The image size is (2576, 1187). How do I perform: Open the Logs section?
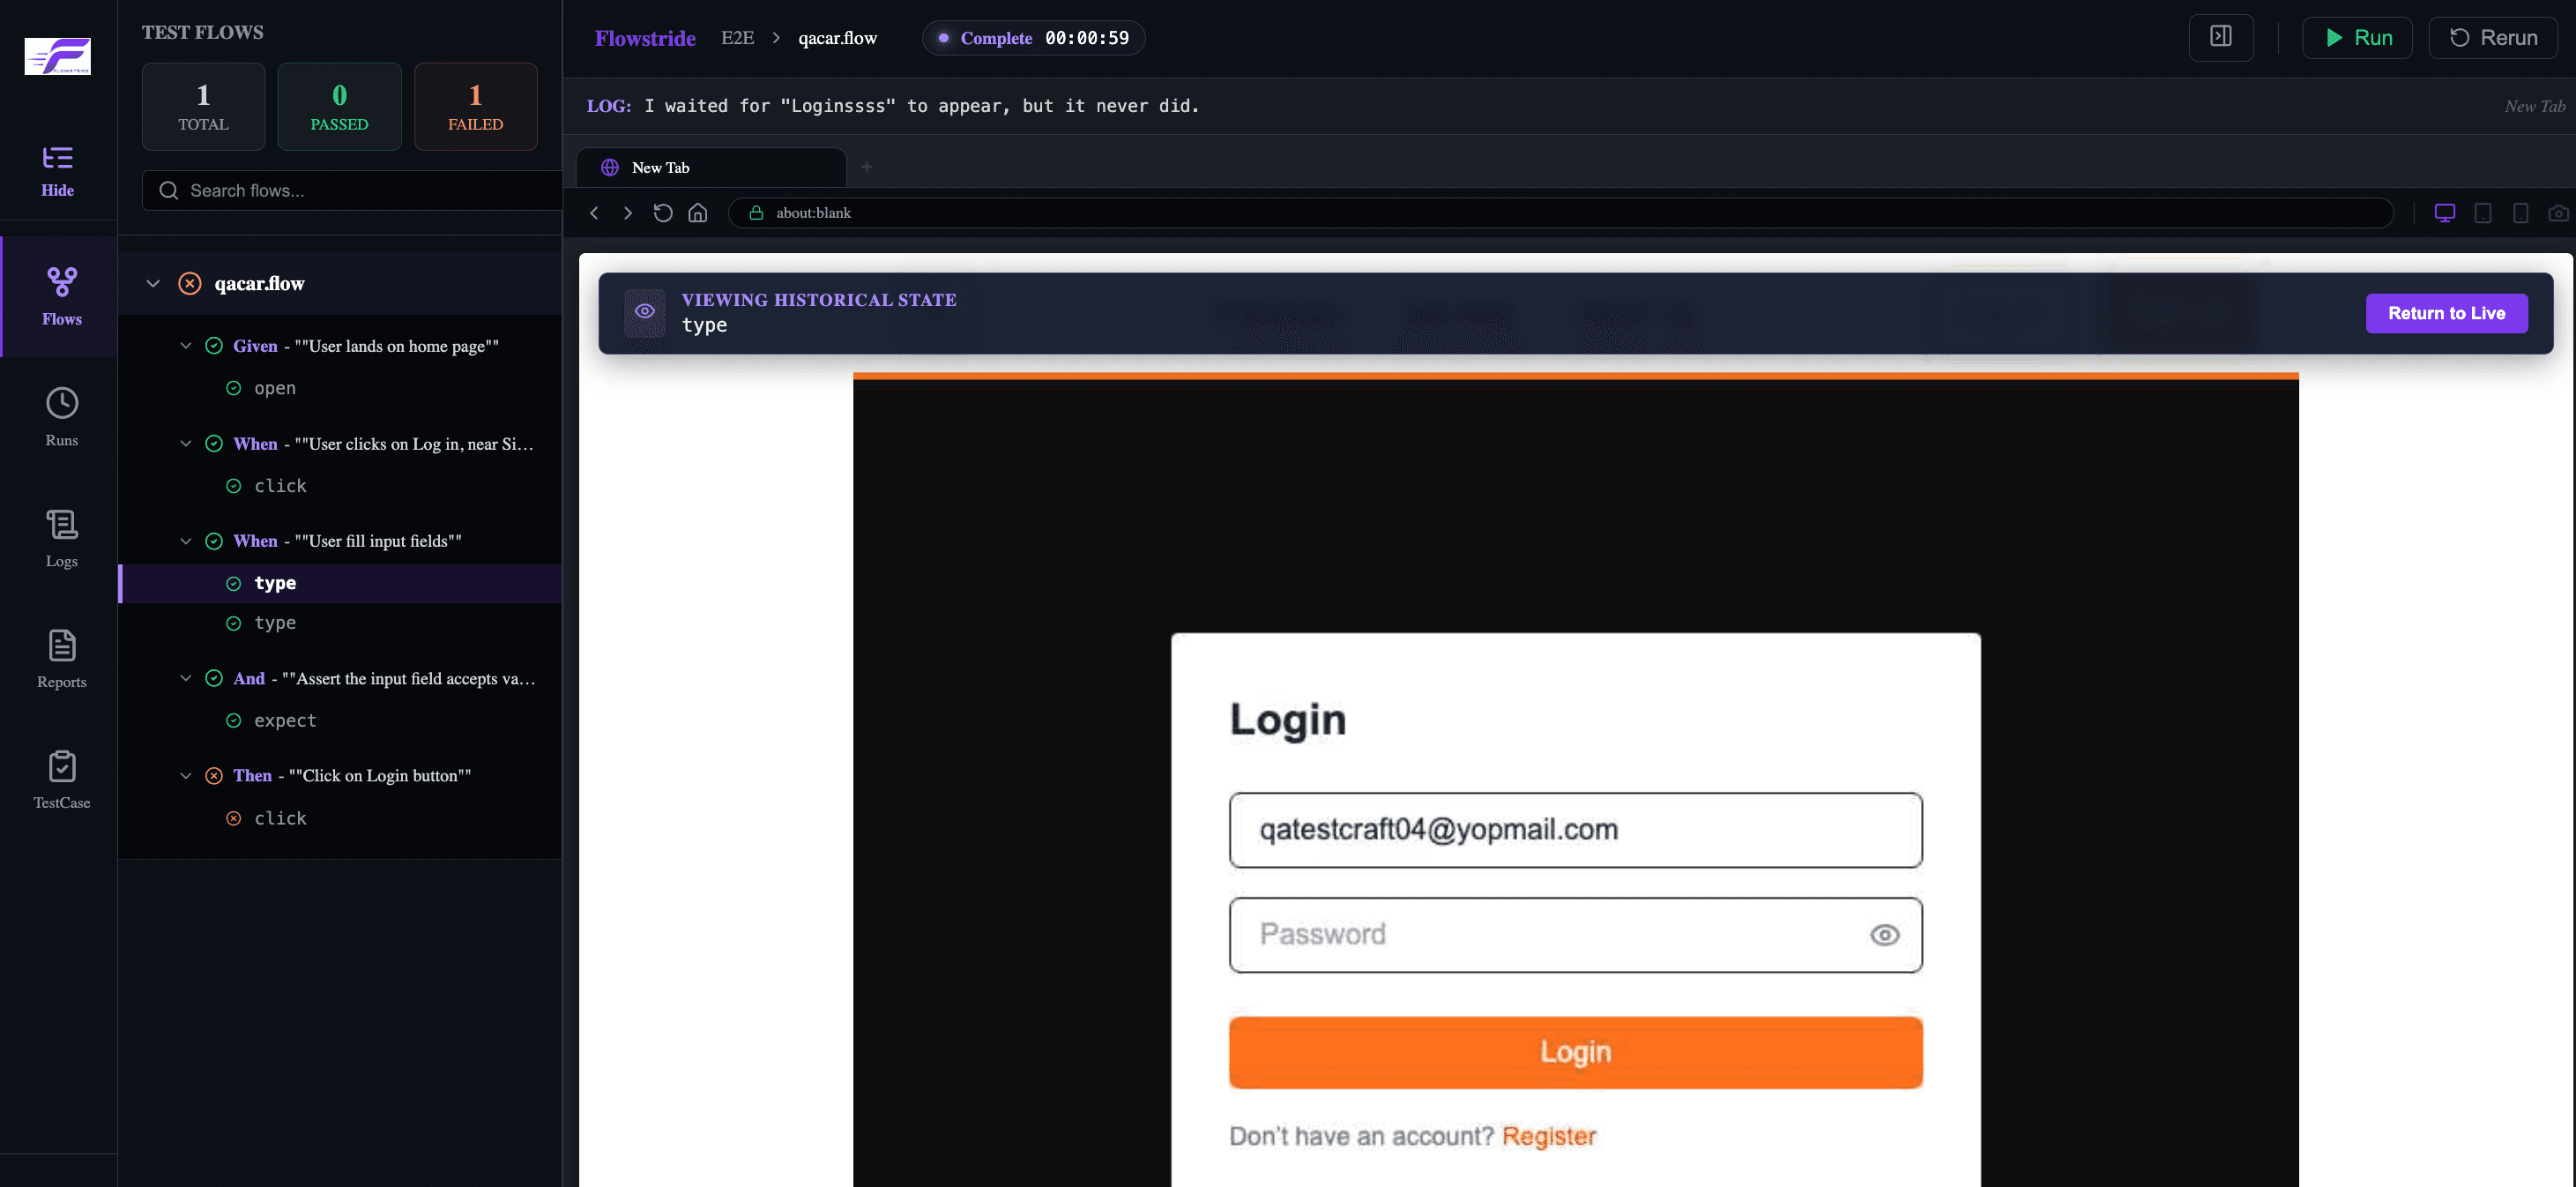(62, 538)
